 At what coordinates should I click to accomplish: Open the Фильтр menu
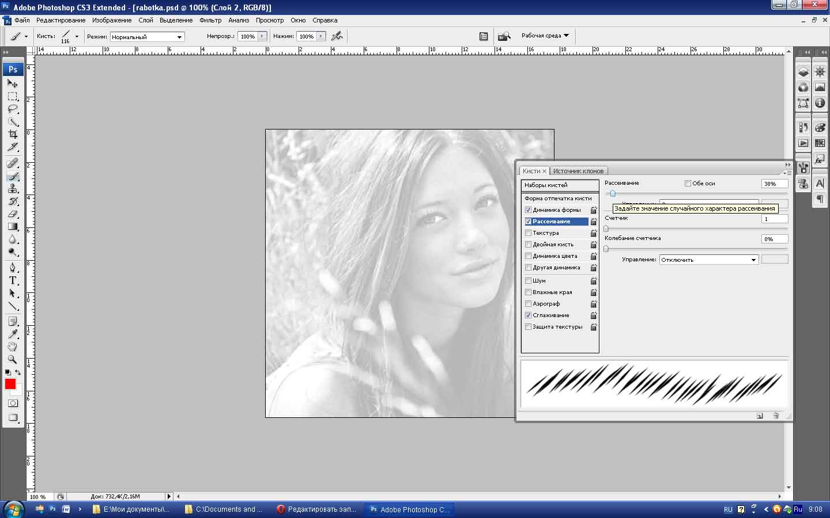point(210,20)
